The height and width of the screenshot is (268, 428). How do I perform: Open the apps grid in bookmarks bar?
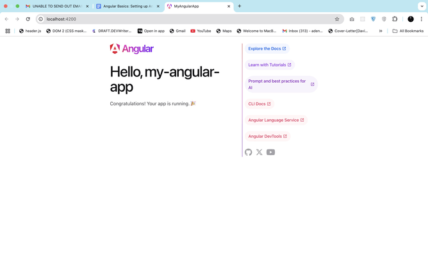pos(8,31)
